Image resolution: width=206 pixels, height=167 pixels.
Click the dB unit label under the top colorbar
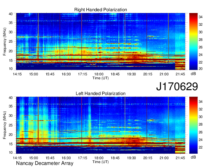pyautogui.click(x=193, y=74)
